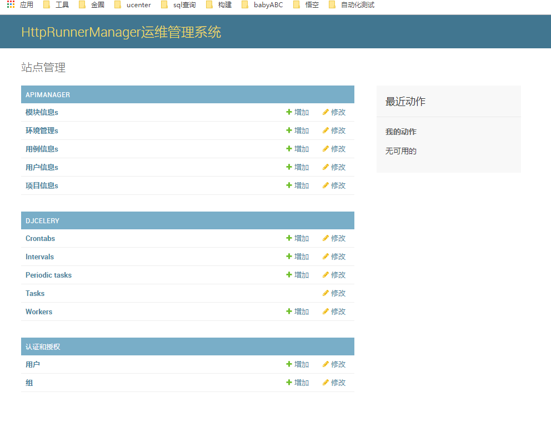
Task: Open the babyABC bookmark folder
Action: click(x=263, y=5)
